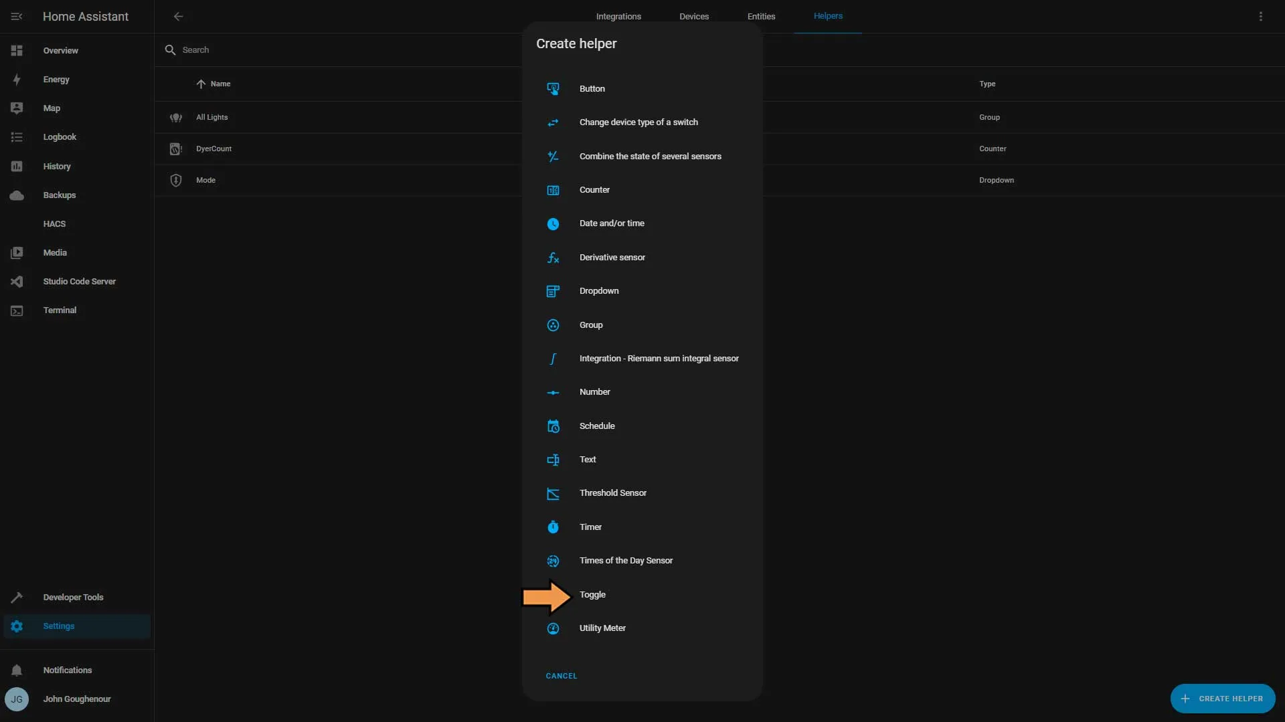This screenshot has width=1285, height=722.
Task: Click the Times of the Day Sensor icon
Action: [553, 561]
